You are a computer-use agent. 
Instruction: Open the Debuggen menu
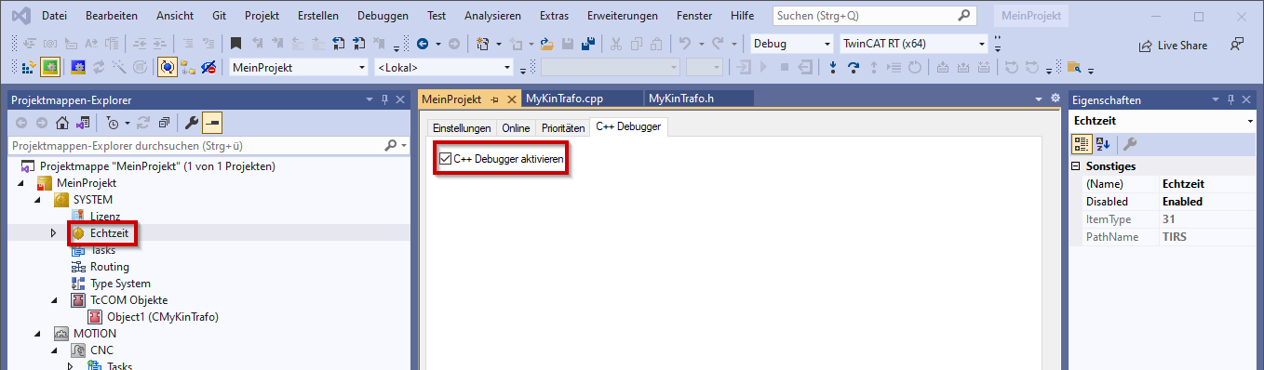pyautogui.click(x=383, y=16)
